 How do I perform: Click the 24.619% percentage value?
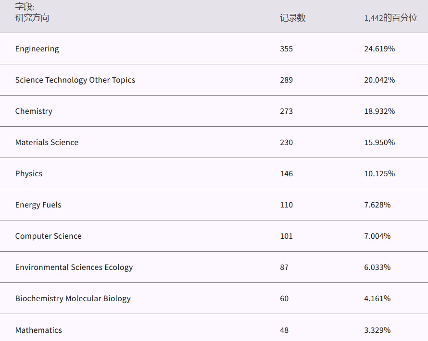point(379,49)
